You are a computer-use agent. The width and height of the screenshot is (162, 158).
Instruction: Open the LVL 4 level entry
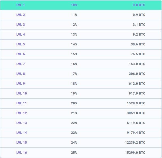(x=81, y=35)
